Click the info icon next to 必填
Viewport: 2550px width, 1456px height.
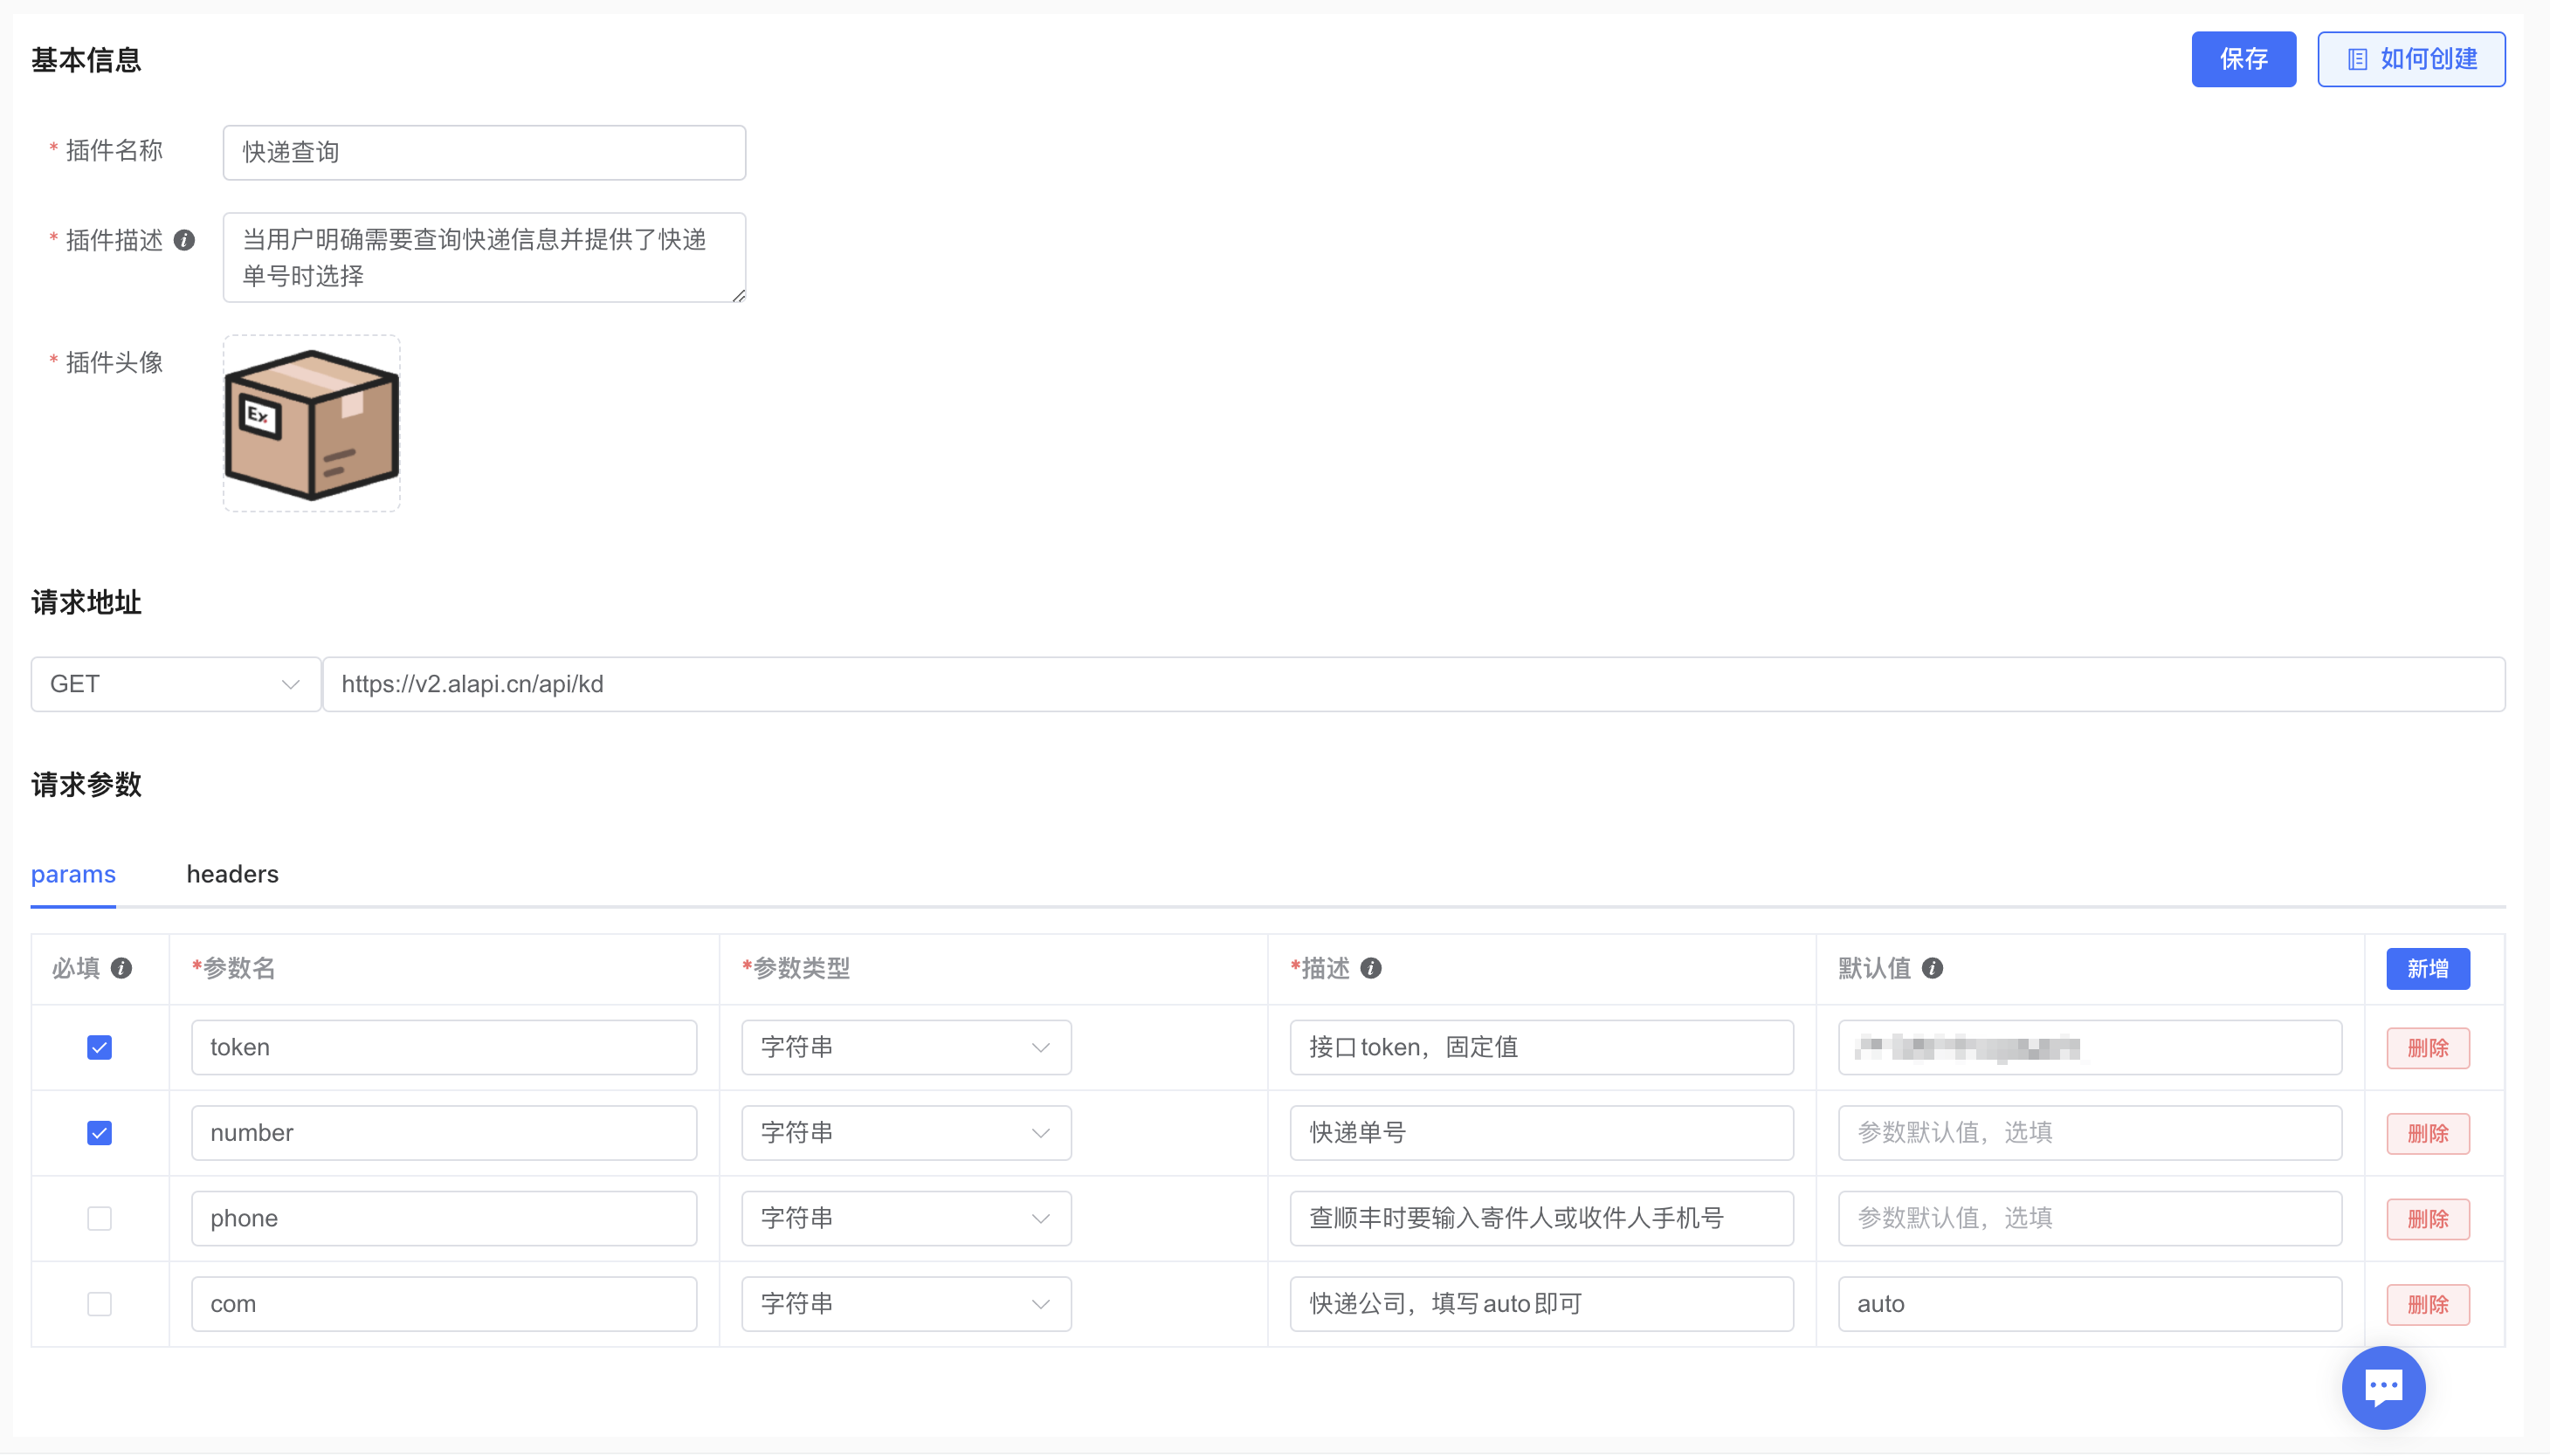tap(121, 968)
